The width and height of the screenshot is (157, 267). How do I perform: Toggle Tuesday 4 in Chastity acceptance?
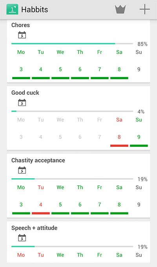41,205
